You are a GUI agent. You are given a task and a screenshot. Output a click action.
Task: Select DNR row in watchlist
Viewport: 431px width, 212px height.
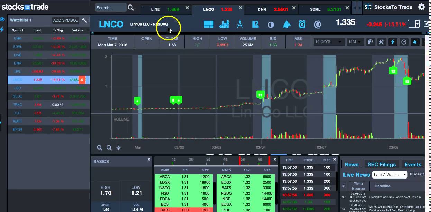pos(49,63)
